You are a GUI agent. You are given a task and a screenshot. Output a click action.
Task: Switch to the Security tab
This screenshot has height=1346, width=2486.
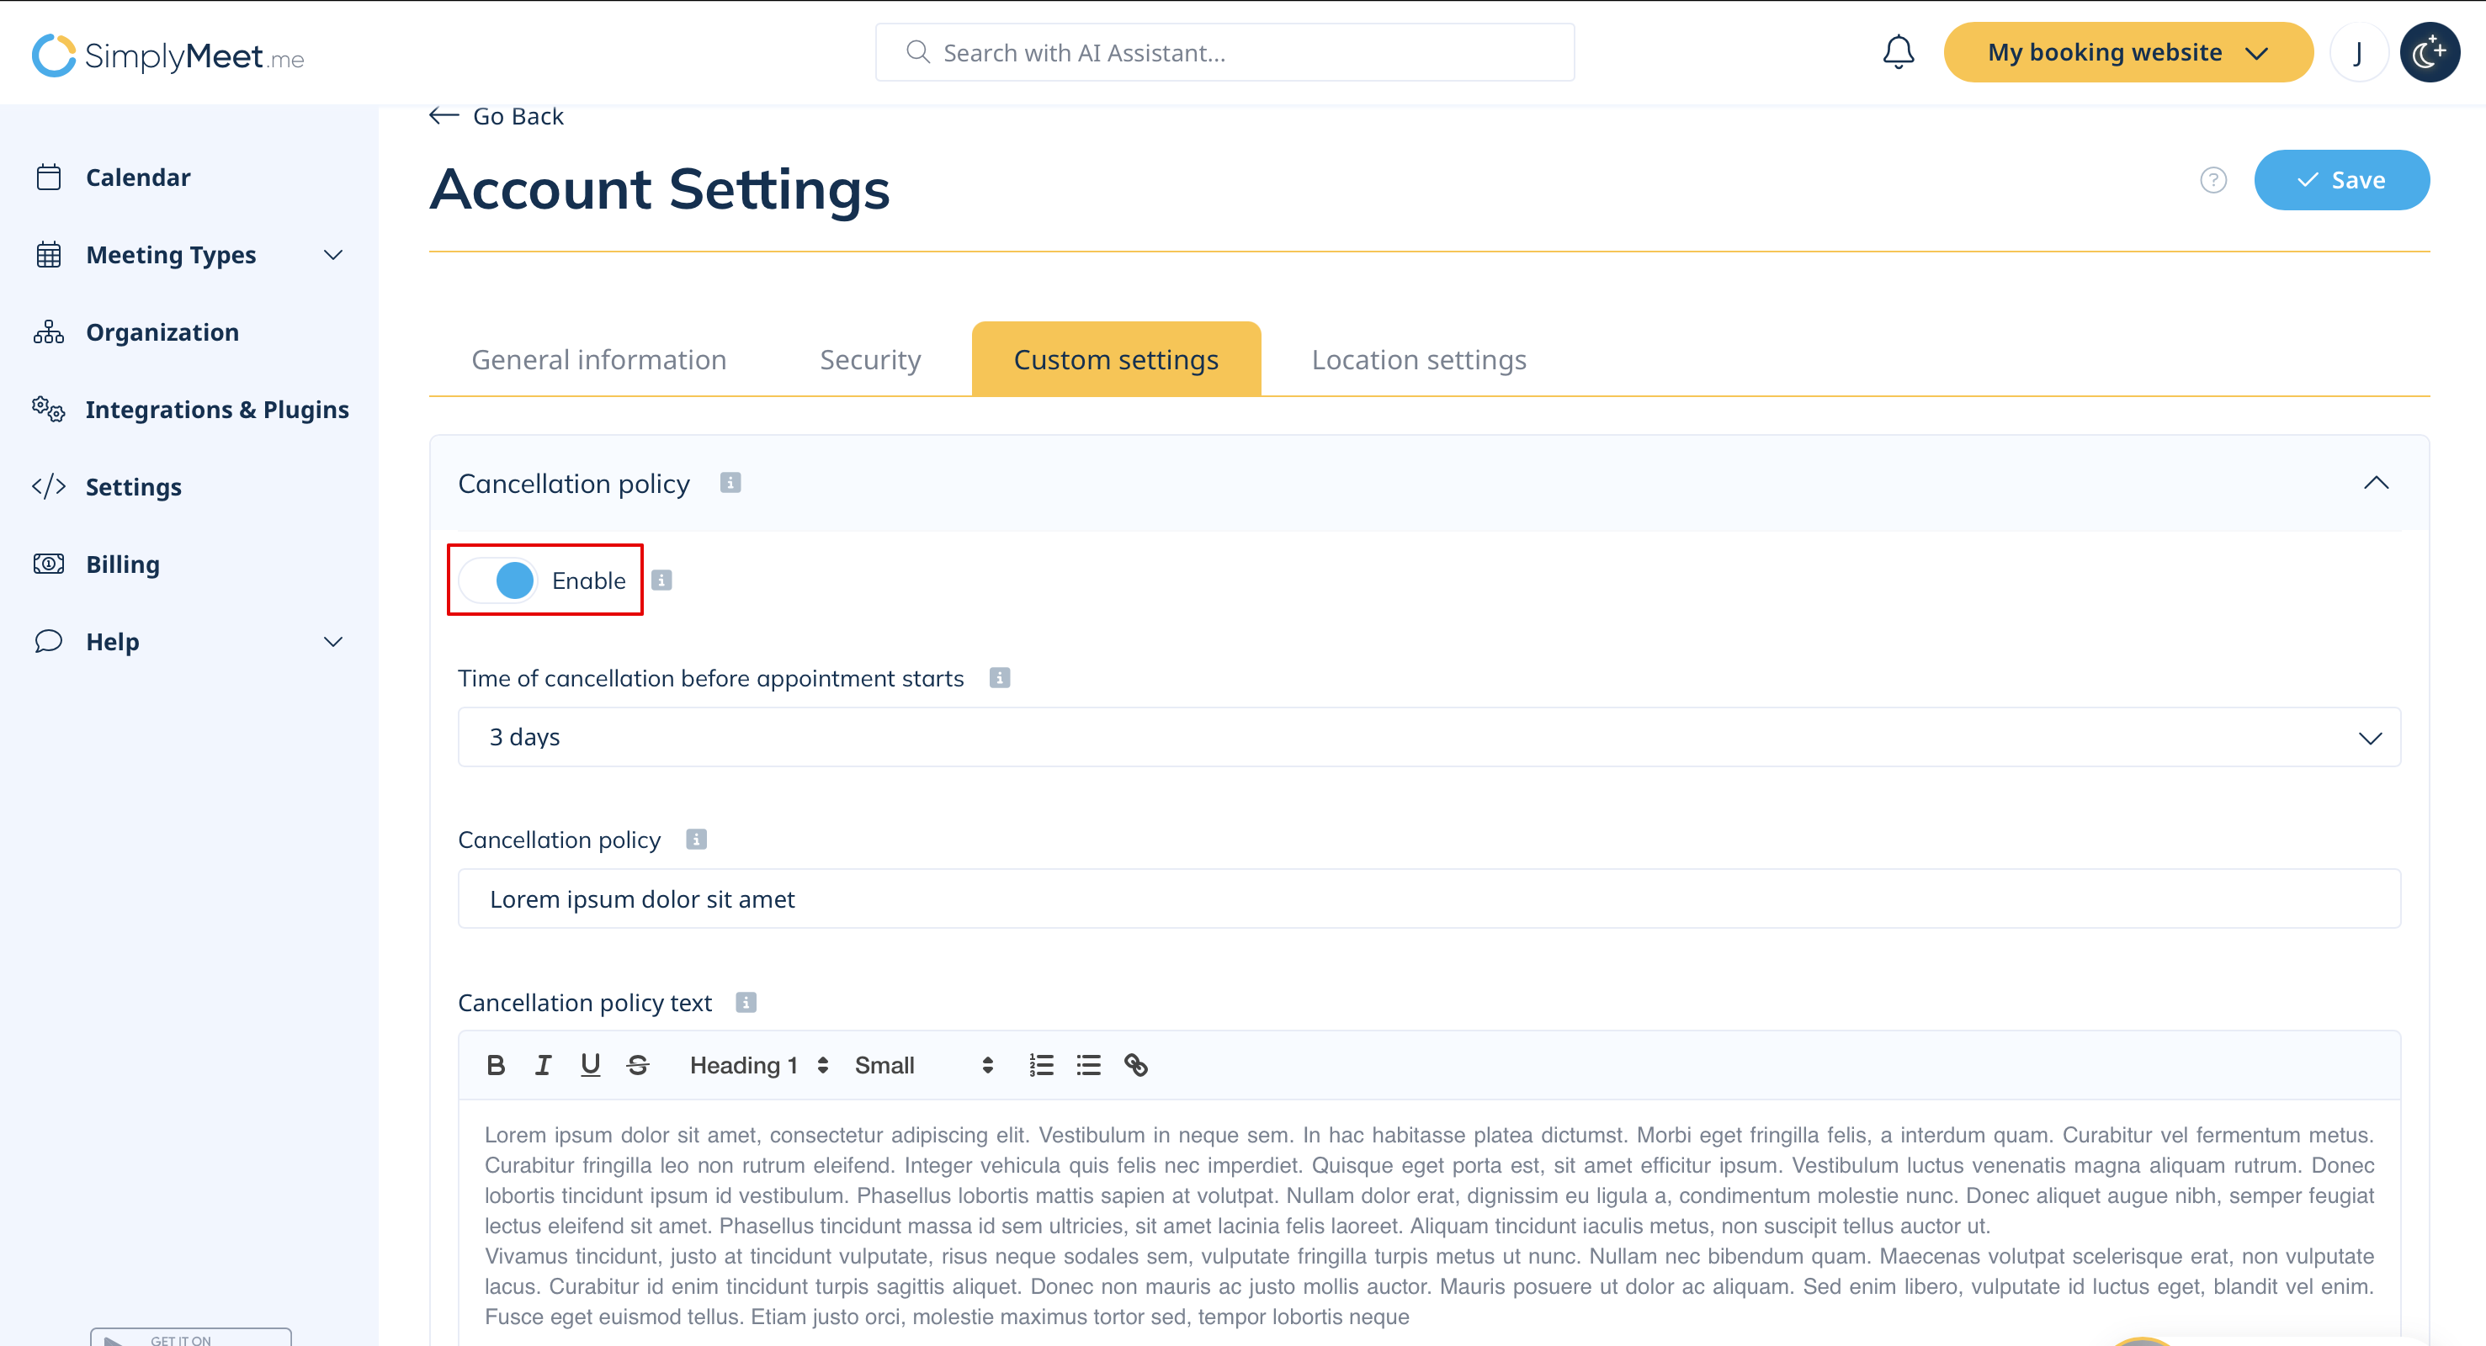(869, 360)
